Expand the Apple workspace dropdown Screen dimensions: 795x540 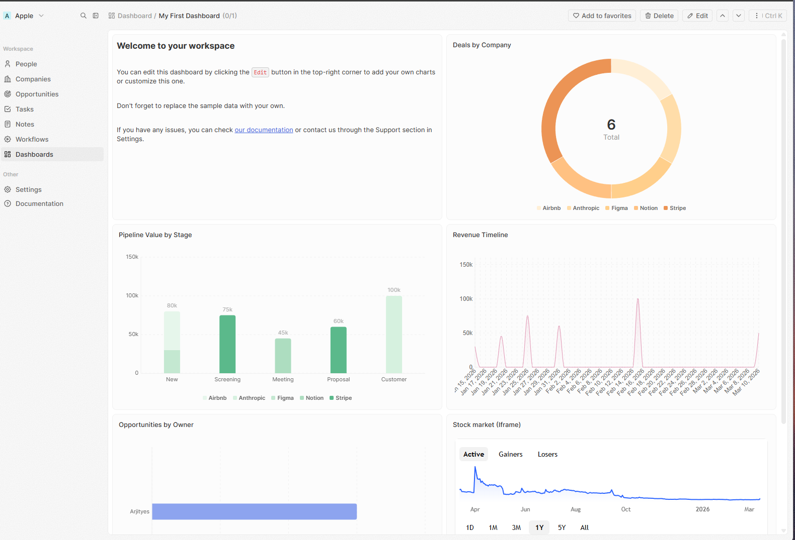24,16
